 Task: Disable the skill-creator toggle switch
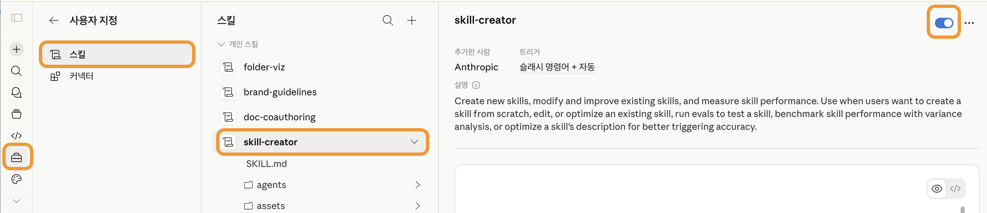click(943, 23)
